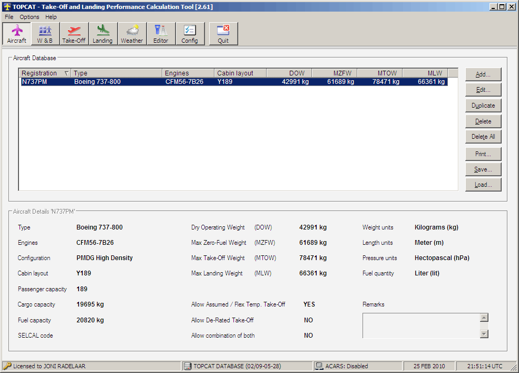The image size is (519, 373).
Task: Click the ACARS computer icon in status bar
Action: (x=319, y=366)
